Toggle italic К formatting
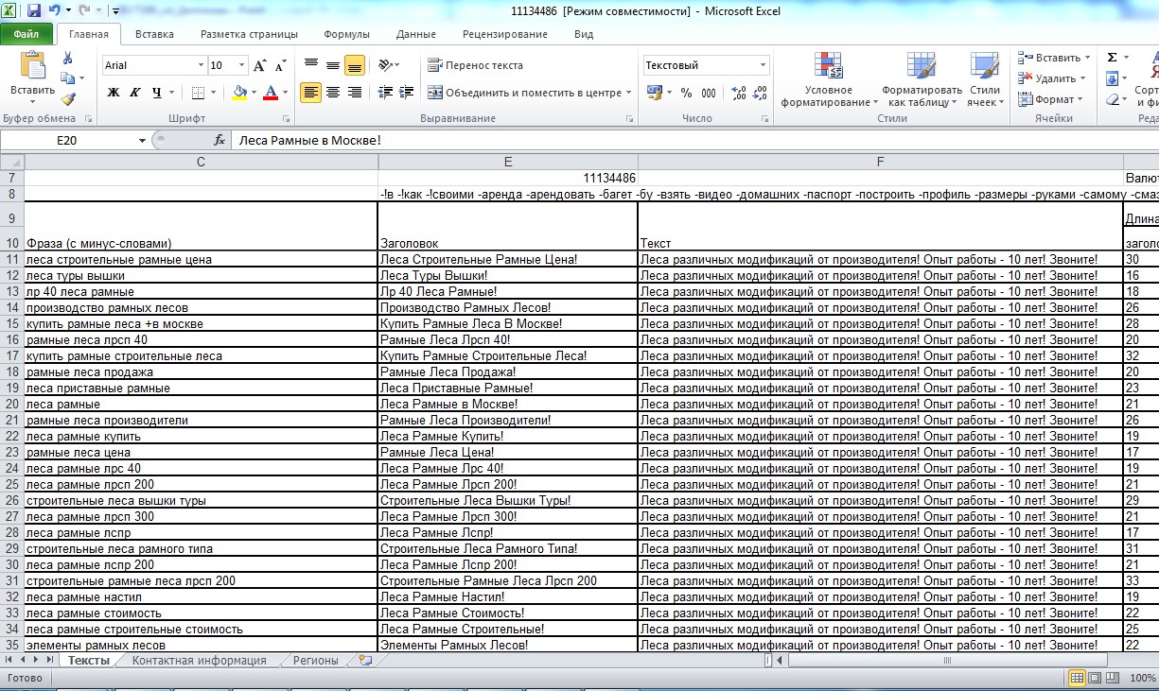The height and width of the screenshot is (691, 1159). pos(135,93)
